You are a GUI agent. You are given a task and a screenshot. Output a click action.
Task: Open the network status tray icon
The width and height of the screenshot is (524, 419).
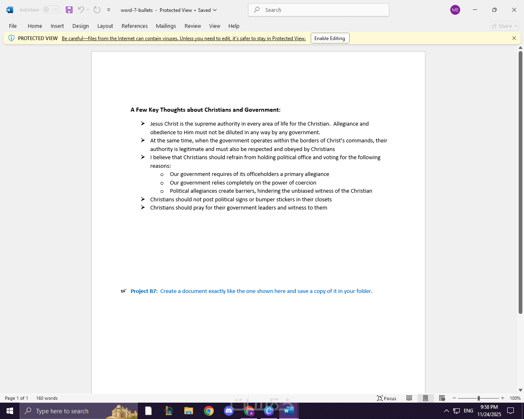pyautogui.click(x=456, y=411)
